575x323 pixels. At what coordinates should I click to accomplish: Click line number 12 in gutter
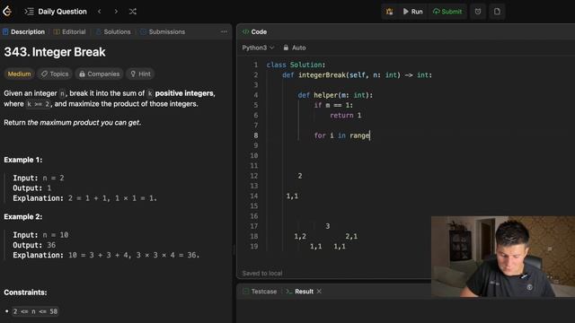[x=254, y=176]
